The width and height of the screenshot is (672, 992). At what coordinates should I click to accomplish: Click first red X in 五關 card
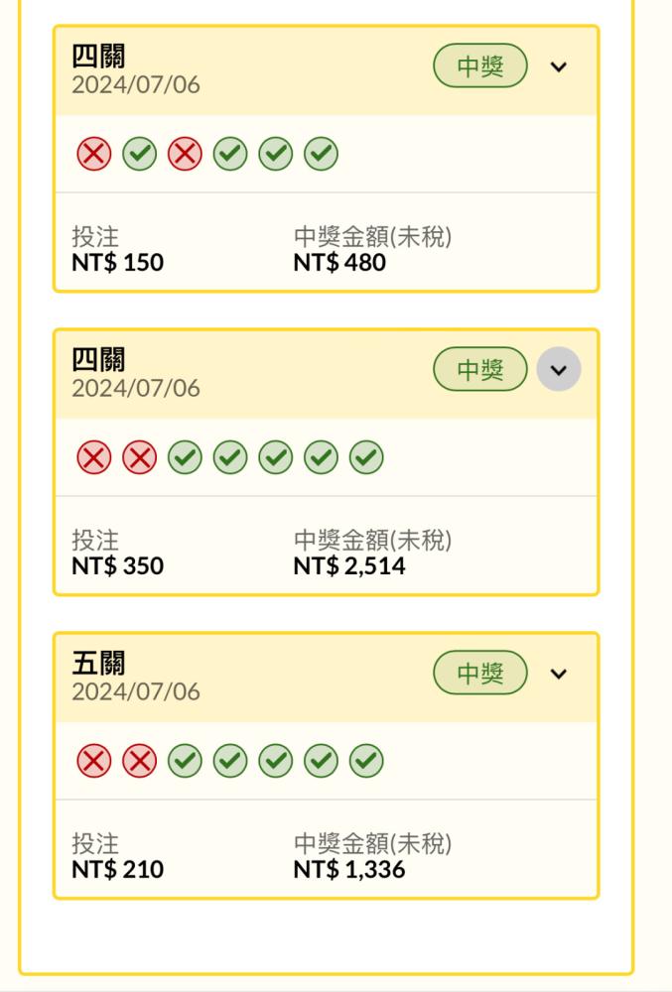pos(94,761)
